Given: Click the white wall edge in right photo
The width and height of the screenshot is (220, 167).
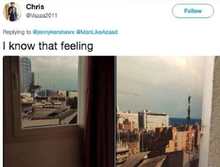Looking at the screenshot, I should 207,112.
